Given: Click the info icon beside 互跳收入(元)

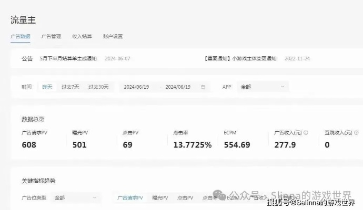Looking at the screenshot, I should coord(356,133).
